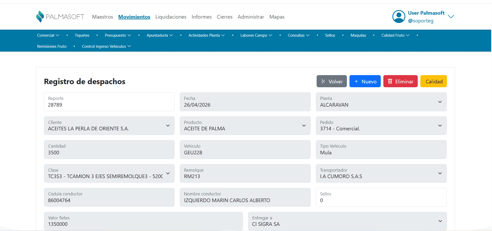492x231 pixels.
Task: Select the Liquidaciones menu item
Action: [x=171, y=17]
